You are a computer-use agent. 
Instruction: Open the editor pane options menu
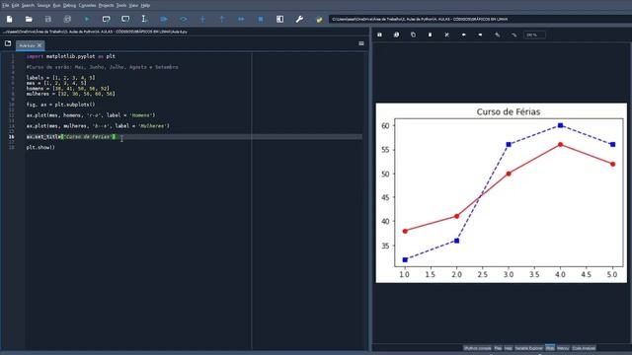[361, 43]
